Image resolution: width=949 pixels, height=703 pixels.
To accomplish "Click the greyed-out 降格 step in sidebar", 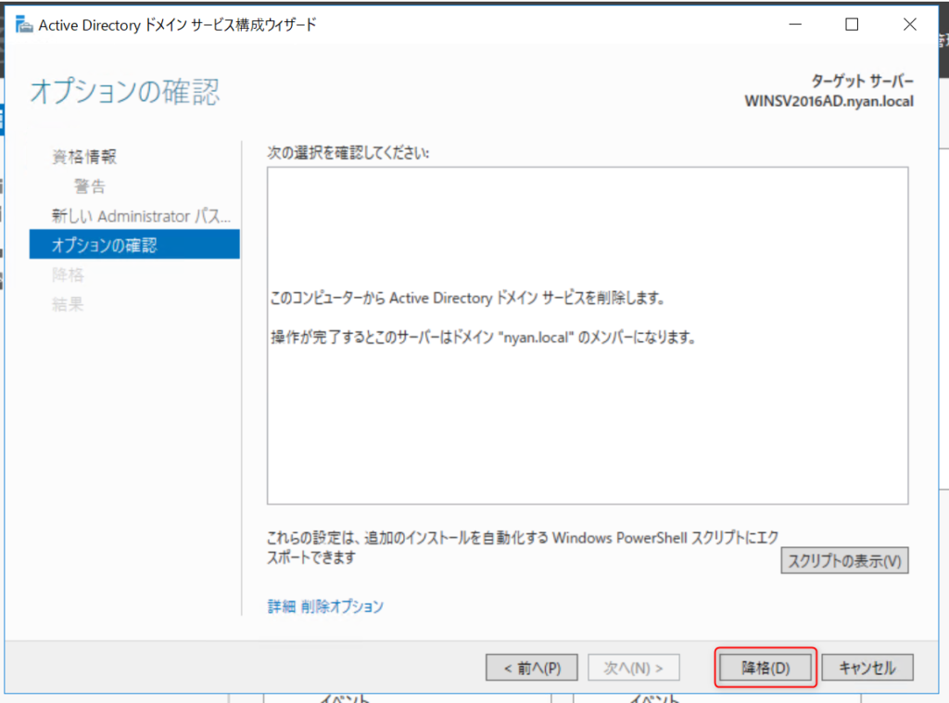I will pos(68,275).
